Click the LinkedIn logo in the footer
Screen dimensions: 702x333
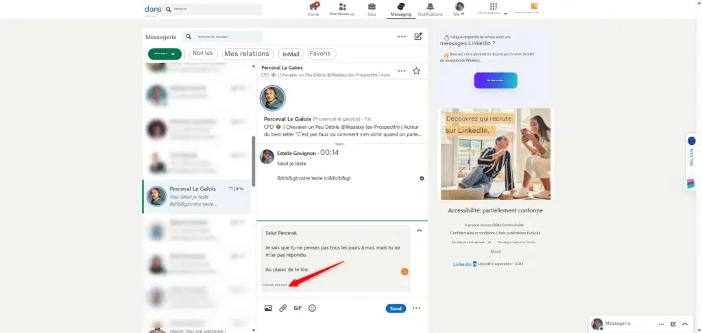click(x=465, y=264)
